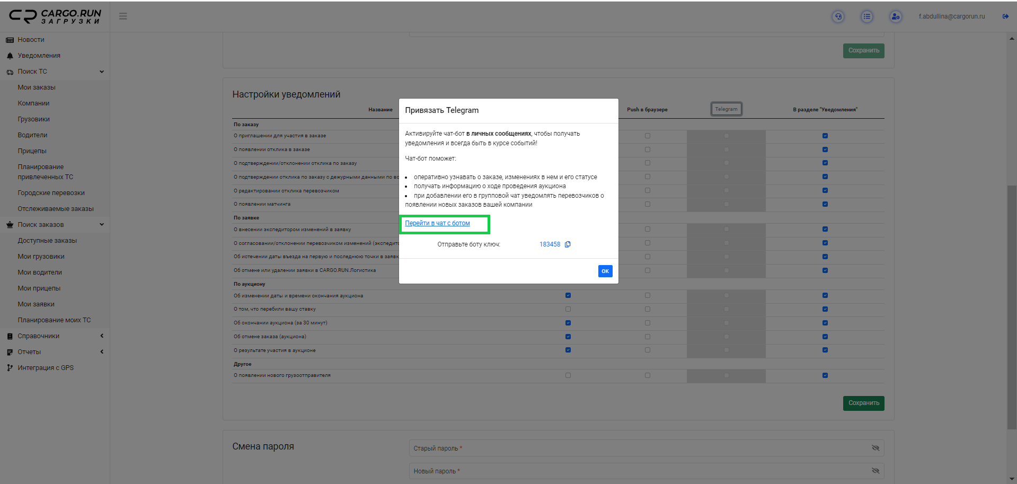The height and width of the screenshot is (484, 1017).
Task: Click the scrollbar up arrow
Action: click(x=1012, y=38)
